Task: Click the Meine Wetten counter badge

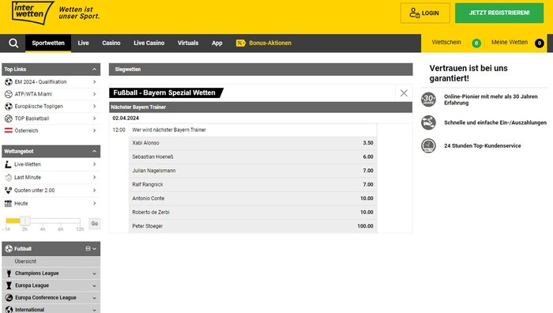Action: coord(539,43)
